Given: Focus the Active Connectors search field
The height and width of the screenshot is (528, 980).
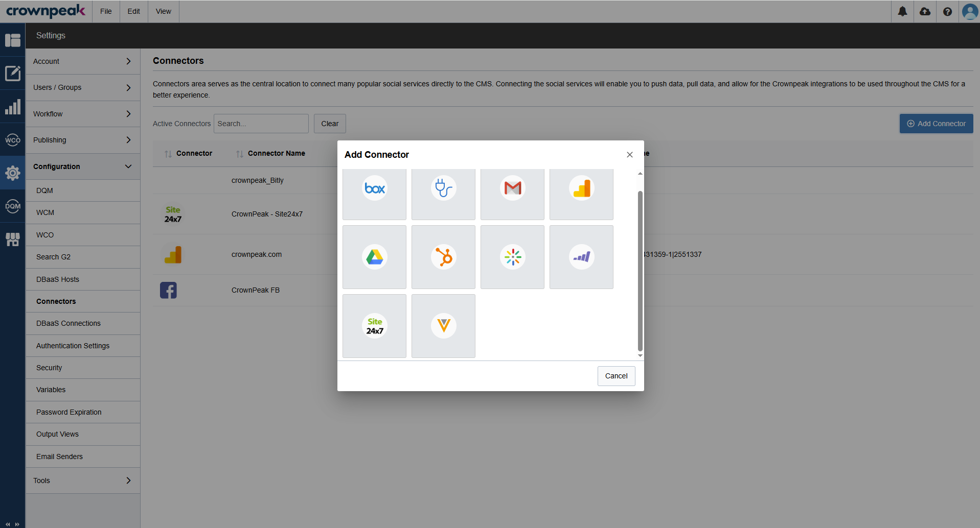Looking at the screenshot, I should 261,124.
